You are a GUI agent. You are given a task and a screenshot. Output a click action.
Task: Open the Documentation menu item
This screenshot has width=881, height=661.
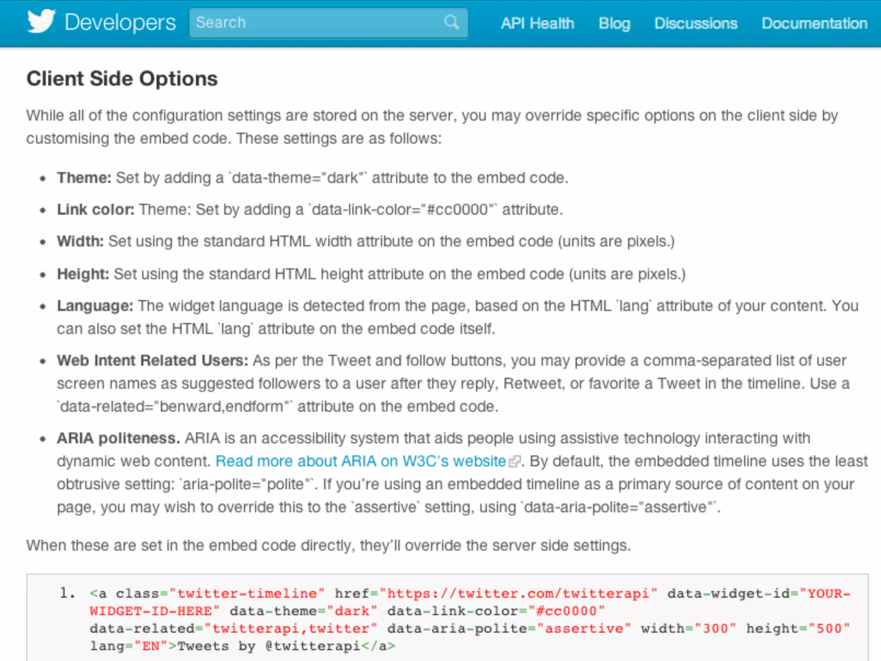click(814, 23)
